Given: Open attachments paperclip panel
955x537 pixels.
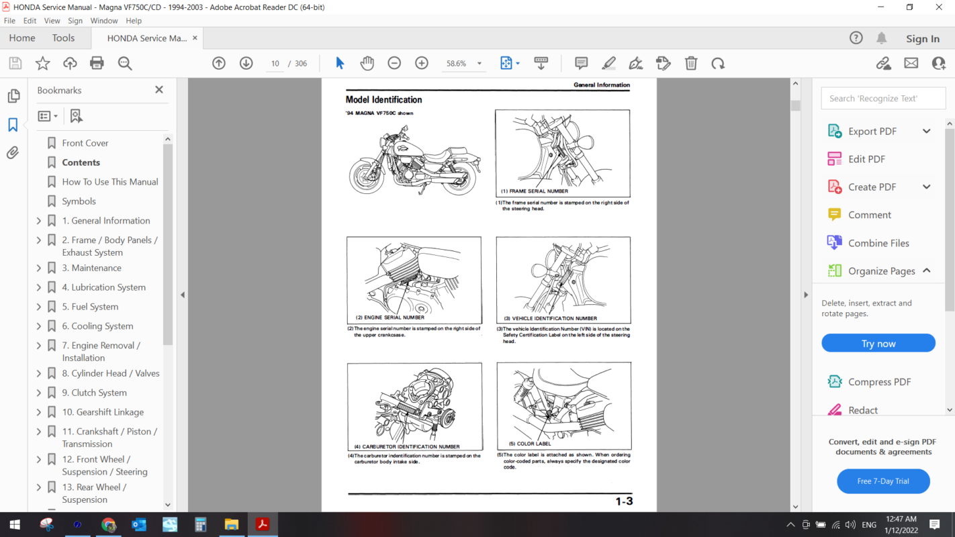Looking at the screenshot, I should pos(13,153).
